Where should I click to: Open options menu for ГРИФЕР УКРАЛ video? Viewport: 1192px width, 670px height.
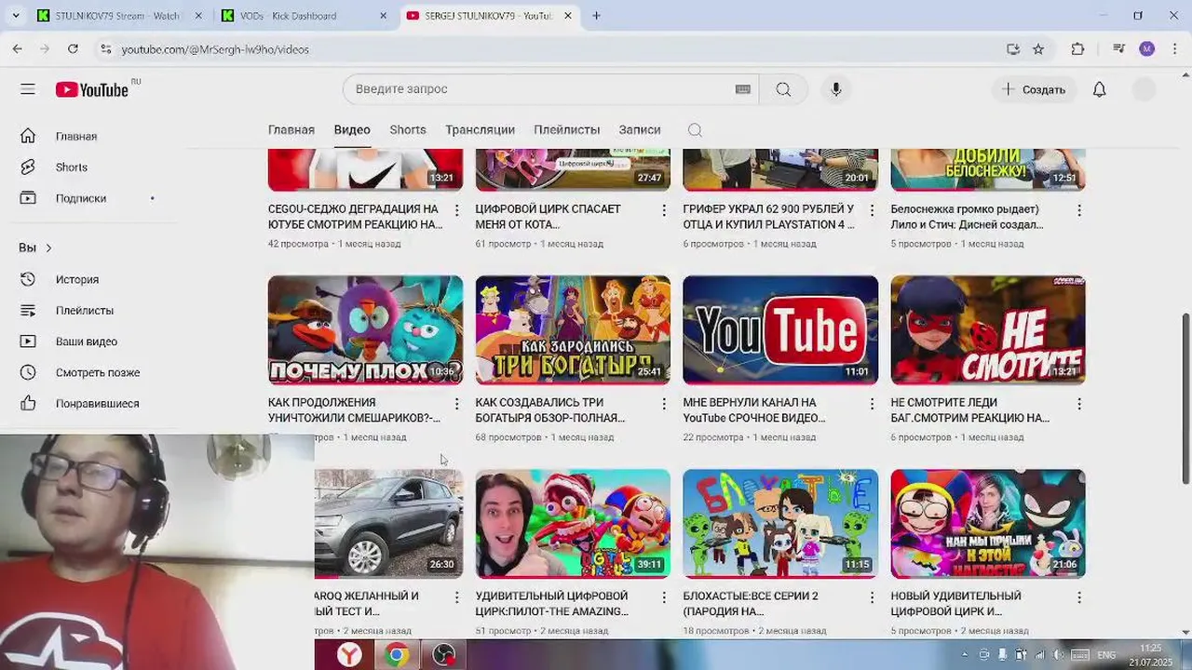pos(872,211)
